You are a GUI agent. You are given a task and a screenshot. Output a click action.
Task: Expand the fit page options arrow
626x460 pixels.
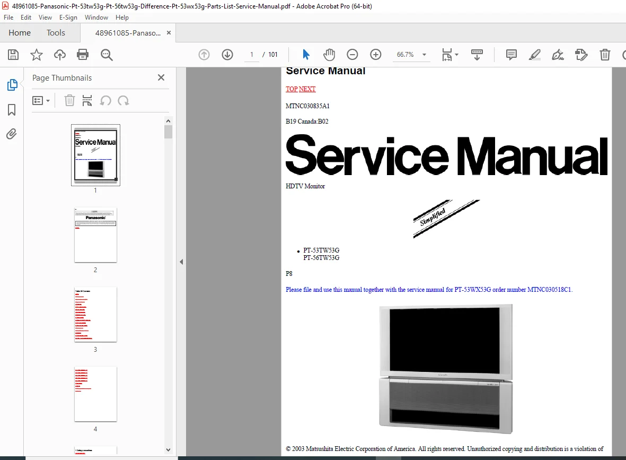click(x=457, y=55)
